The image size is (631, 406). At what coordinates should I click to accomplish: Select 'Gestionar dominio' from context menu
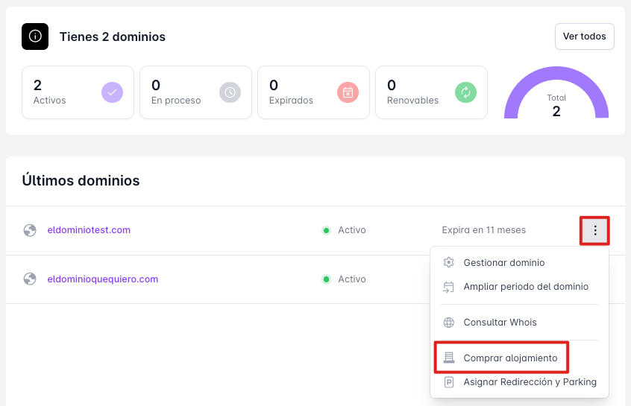tap(503, 263)
